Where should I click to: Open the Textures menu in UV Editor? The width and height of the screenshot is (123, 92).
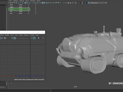point(26,35)
